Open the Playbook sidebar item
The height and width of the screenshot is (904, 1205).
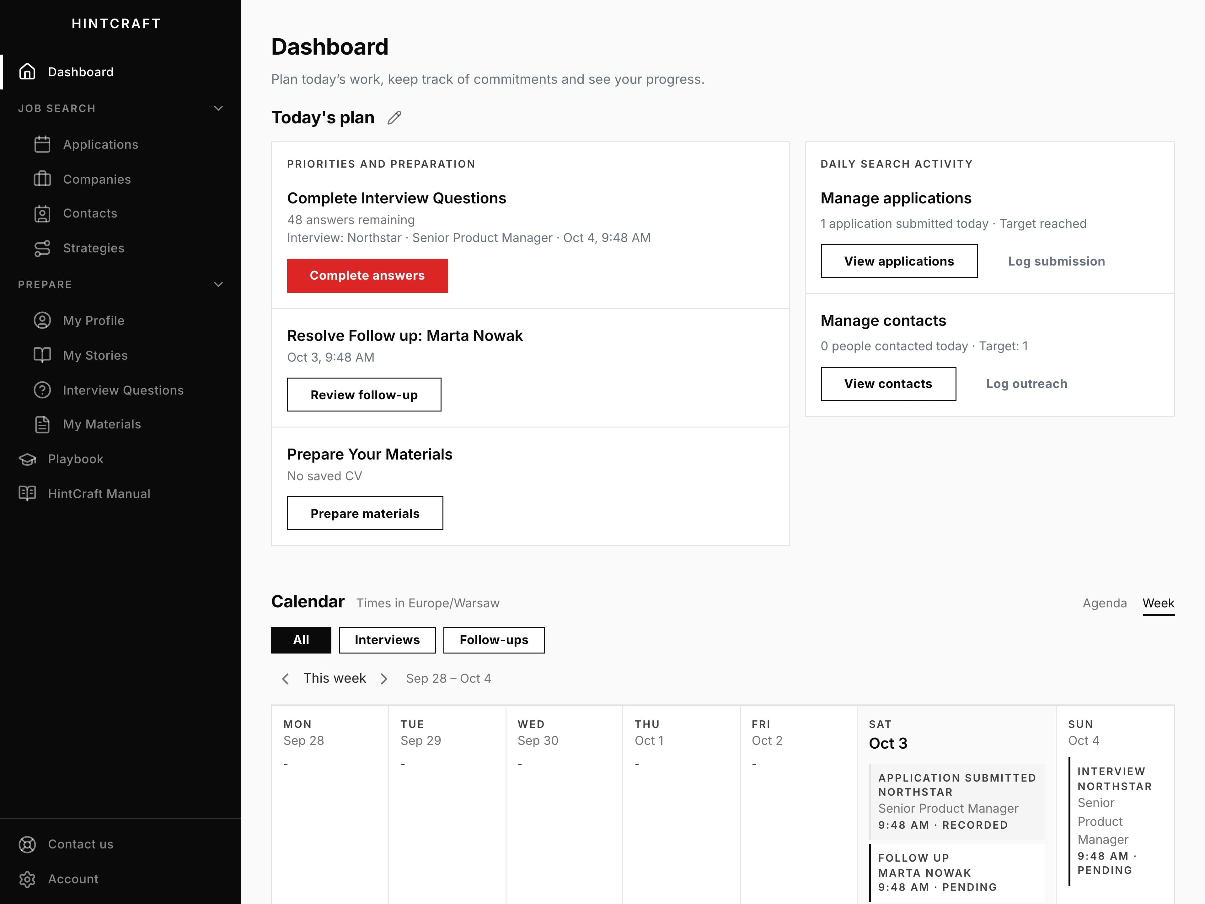coord(120,459)
